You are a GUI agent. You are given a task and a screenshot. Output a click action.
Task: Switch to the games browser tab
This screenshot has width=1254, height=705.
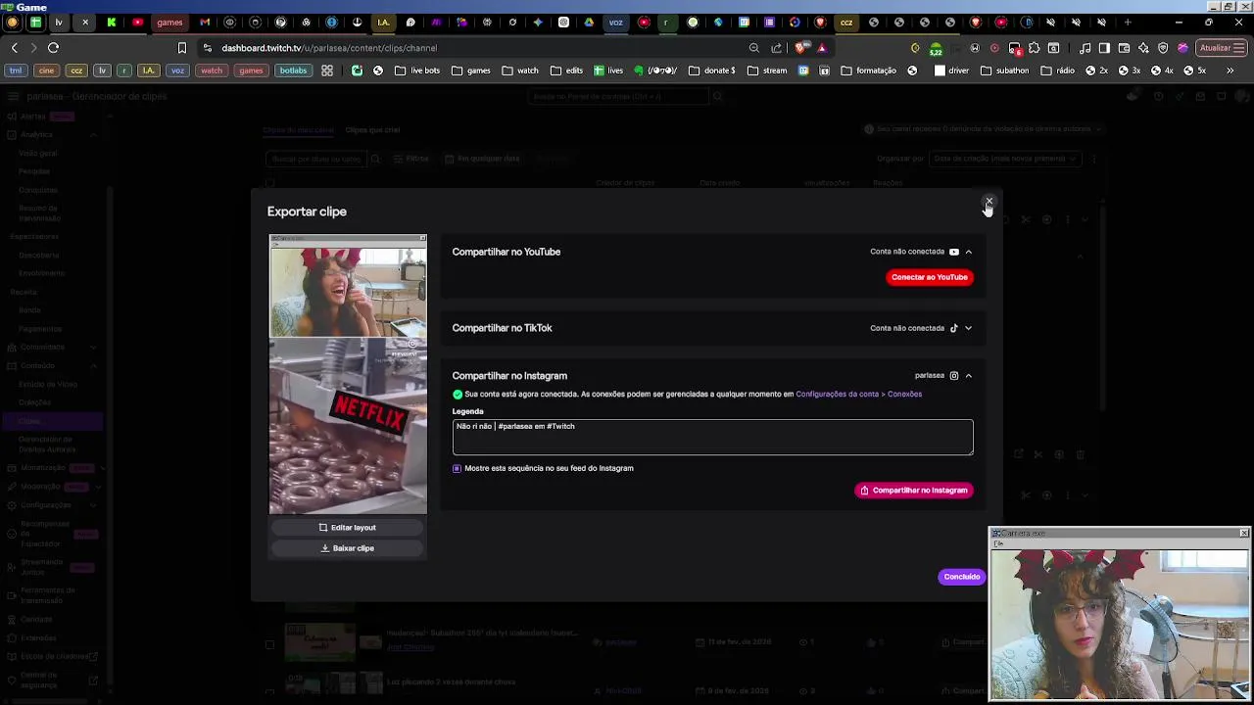[169, 22]
